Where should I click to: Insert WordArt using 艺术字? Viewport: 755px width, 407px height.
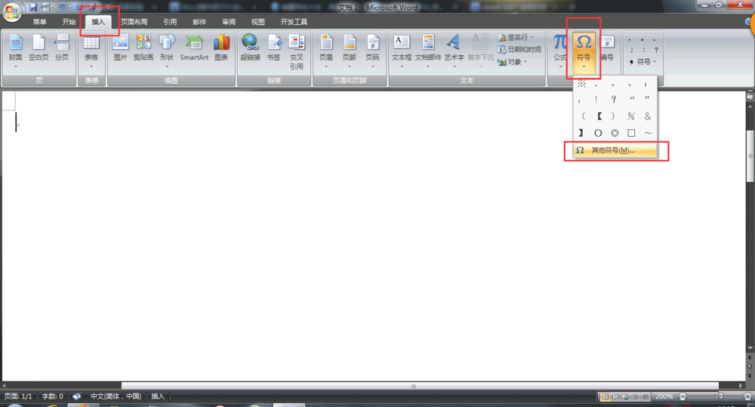(454, 48)
